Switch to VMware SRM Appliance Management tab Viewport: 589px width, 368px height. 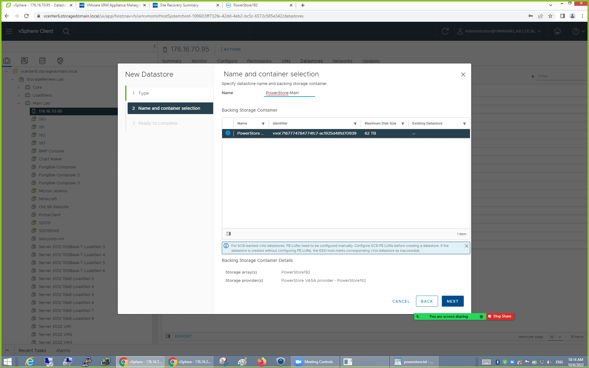click(x=113, y=5)
